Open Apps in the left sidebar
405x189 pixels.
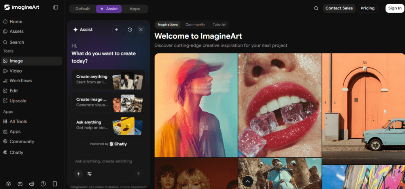[x=31, y=131]
